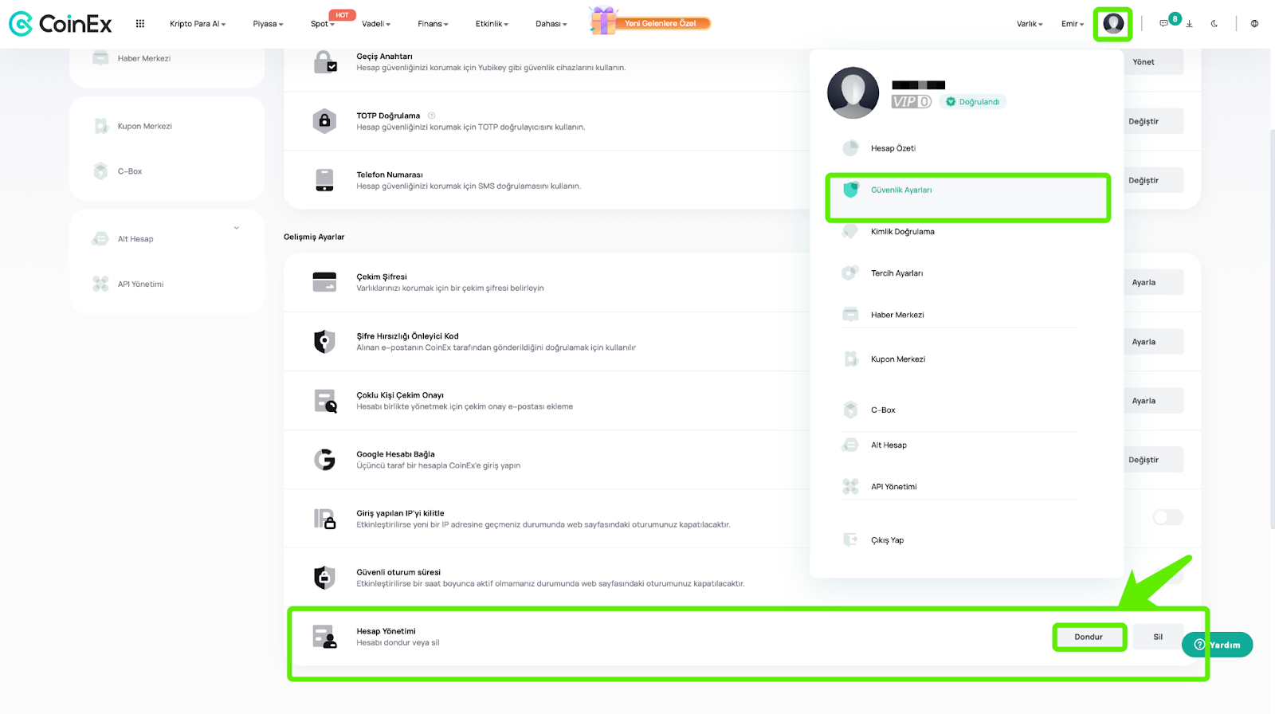Viewport: 1275px width, 714px height.
Task: Click the large profile avatar in menu
Action: (853, 92)
